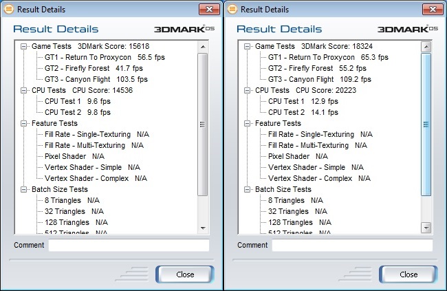Click the orange title bar icon, right window
This screenshot has height=291, width=447.
232,9
